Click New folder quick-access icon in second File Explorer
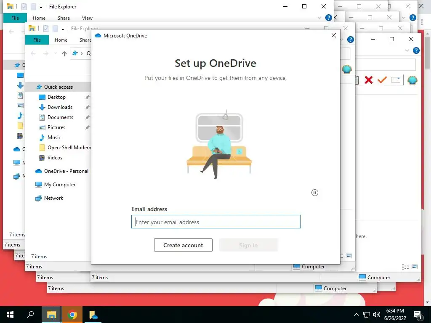The width and height of the screenshot is (431, 323). [55, 29]
